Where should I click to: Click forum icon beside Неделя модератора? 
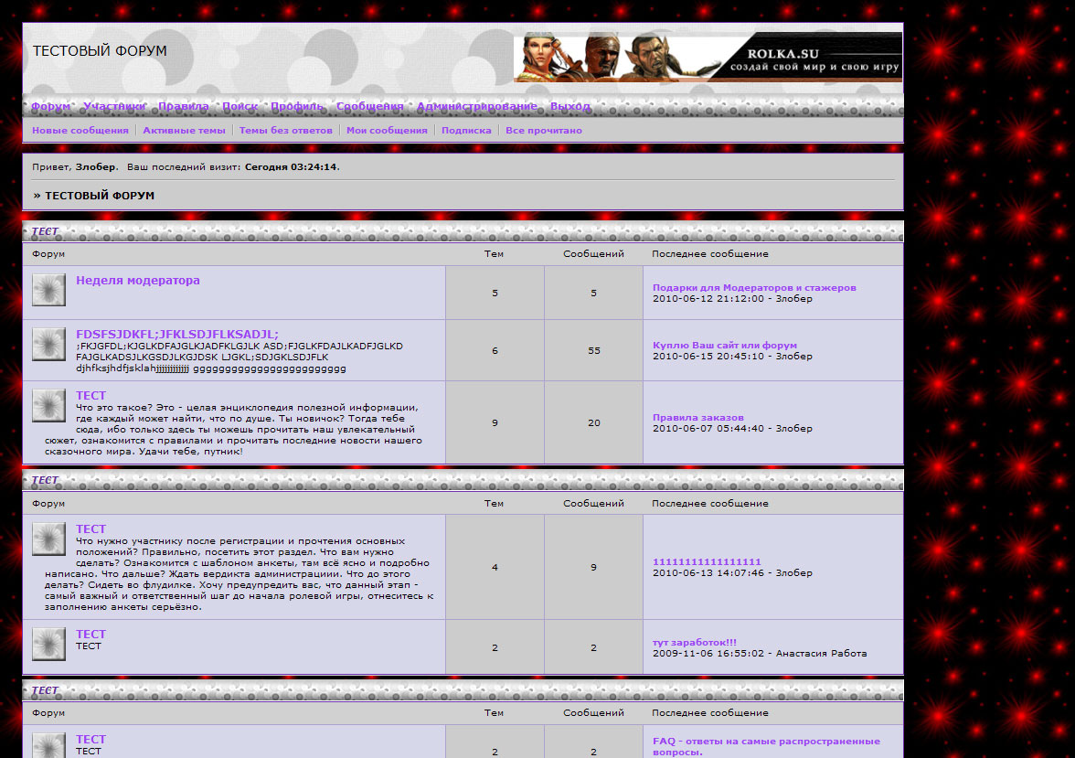tap(48, 290)
